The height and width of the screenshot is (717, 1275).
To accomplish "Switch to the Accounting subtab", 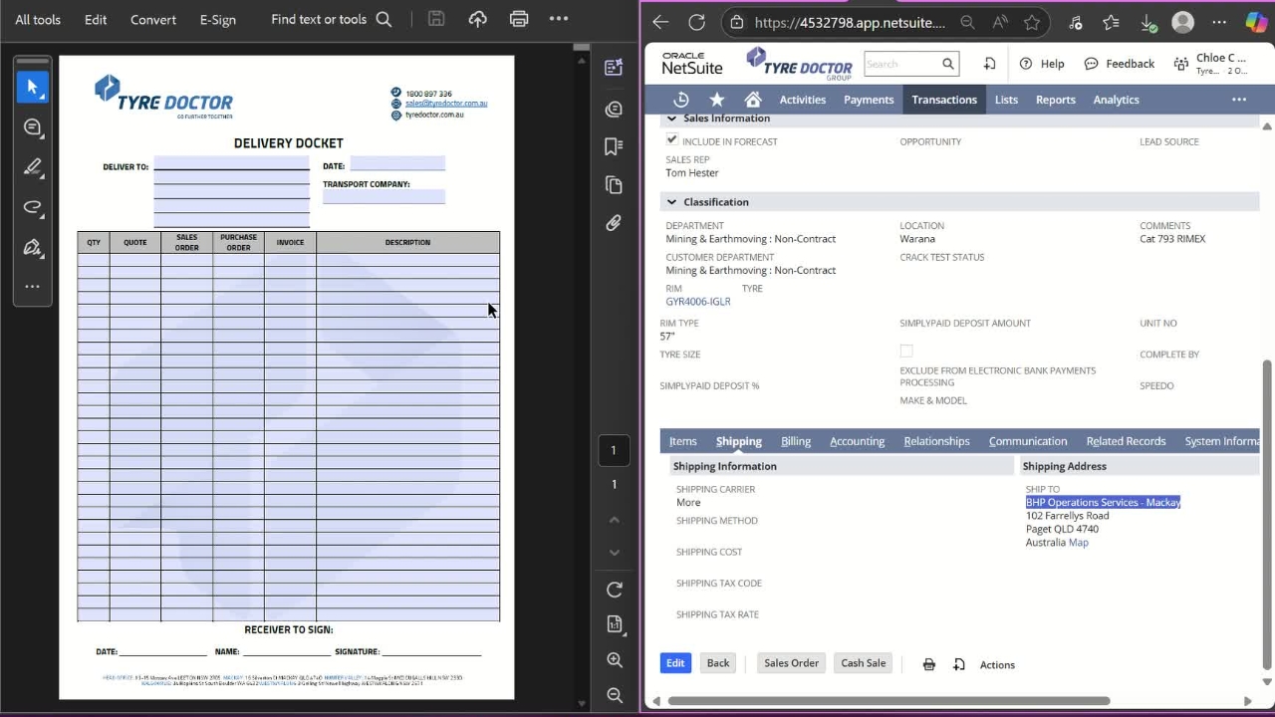I will click(x=858, y=441).
